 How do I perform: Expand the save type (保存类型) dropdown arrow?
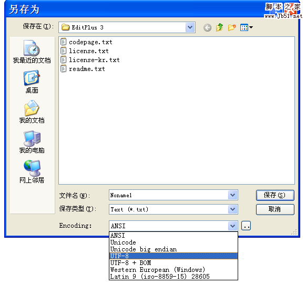pyautogui.click(x=232, y=209)
